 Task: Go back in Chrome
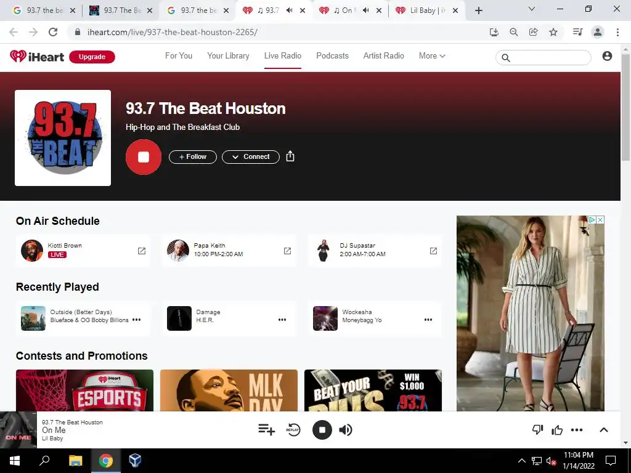point(14,32)
